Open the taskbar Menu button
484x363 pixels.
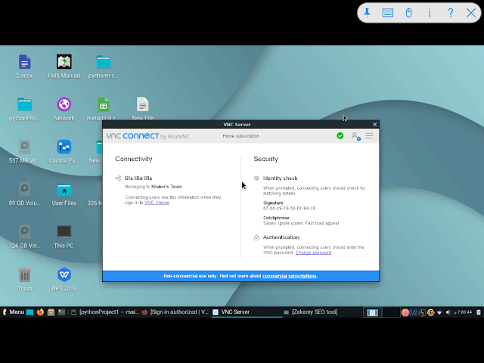point(14,312)
